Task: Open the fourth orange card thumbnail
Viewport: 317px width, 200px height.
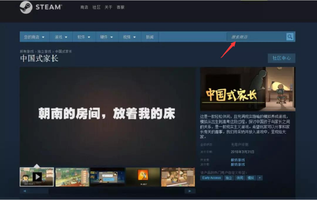Action: tap(143, 177)
